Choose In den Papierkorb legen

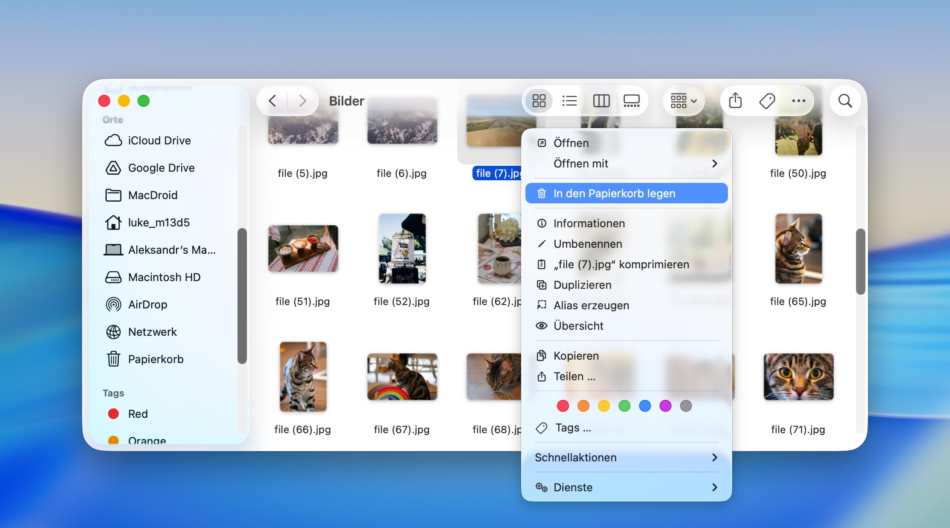pos(626,194)
